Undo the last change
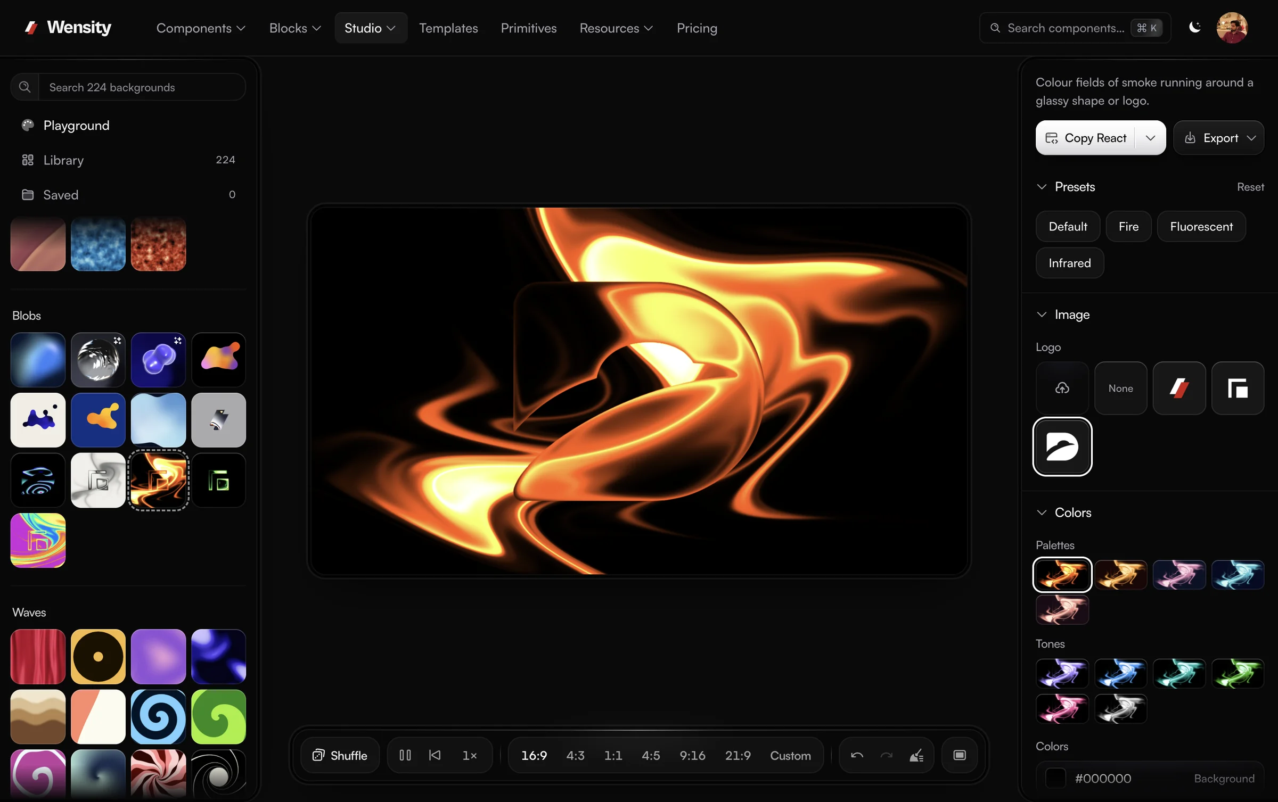The image size is (1278, 802). [x=857, y=755]
